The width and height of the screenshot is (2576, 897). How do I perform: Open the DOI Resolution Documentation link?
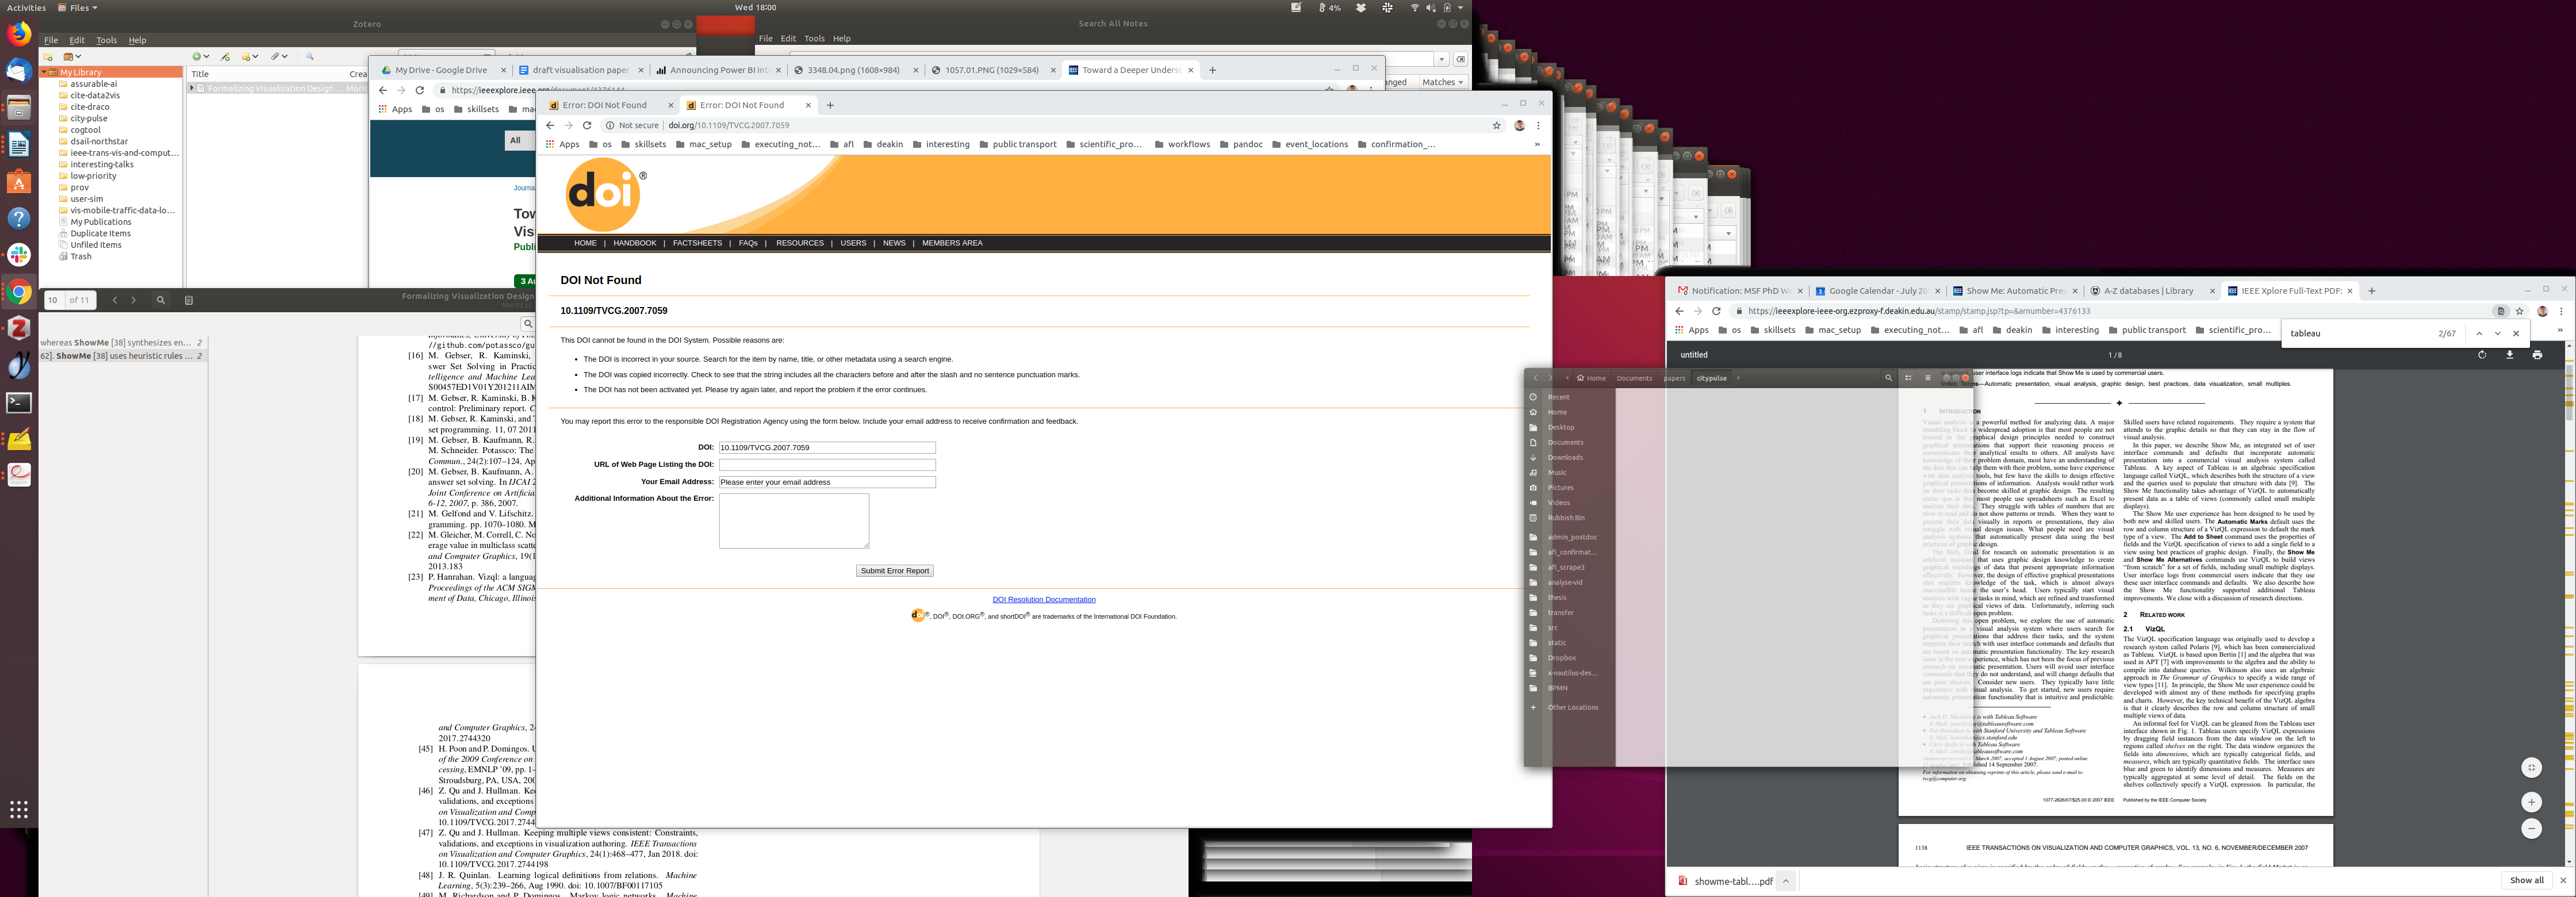click(x=1043, y=600)
